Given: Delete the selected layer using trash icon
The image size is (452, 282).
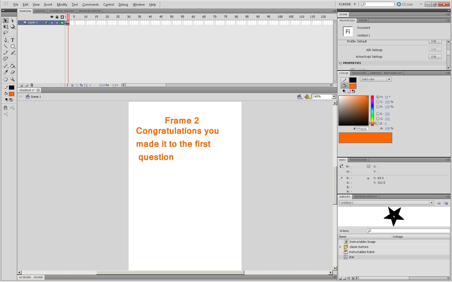Looking at the screenshot, I should (x=32, y=85).
